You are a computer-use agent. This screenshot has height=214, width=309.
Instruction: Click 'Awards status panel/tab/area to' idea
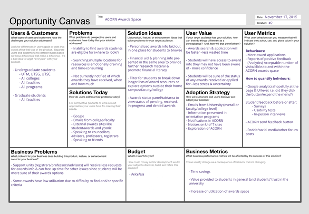tap(154, 98)
